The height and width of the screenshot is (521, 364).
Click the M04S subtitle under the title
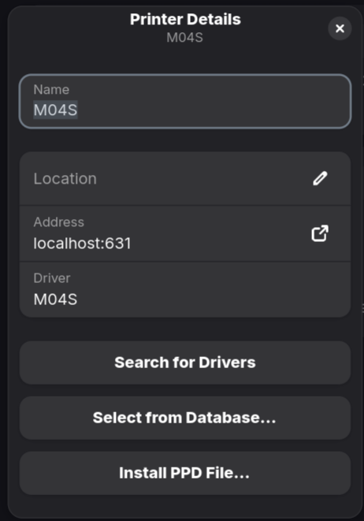[184, 38]
